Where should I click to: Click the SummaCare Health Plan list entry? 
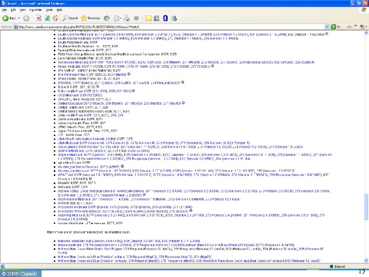(85, 58)
